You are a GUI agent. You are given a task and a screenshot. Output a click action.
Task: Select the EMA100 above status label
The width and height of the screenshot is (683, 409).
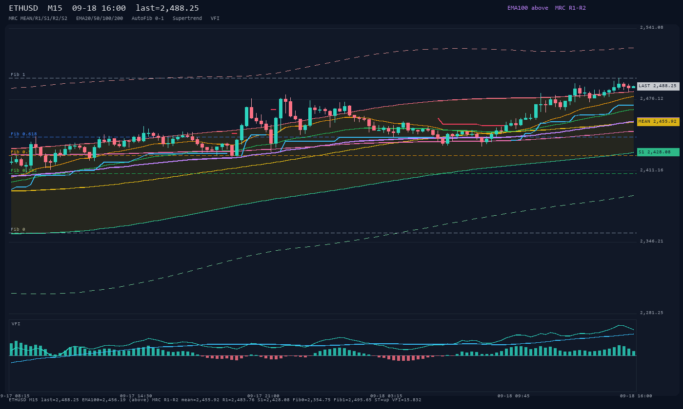tap(528, 8)
